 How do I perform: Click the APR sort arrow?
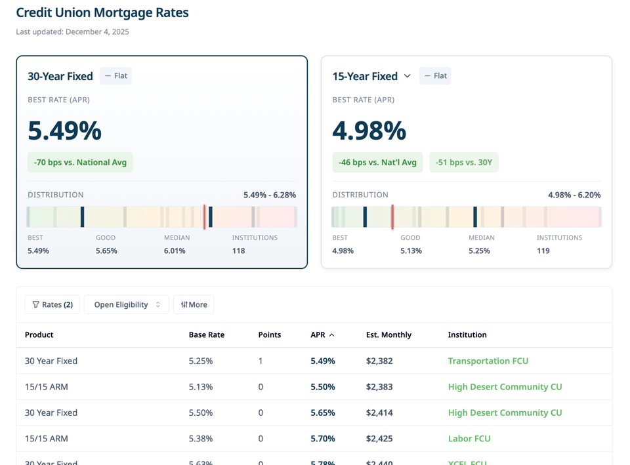332,335
